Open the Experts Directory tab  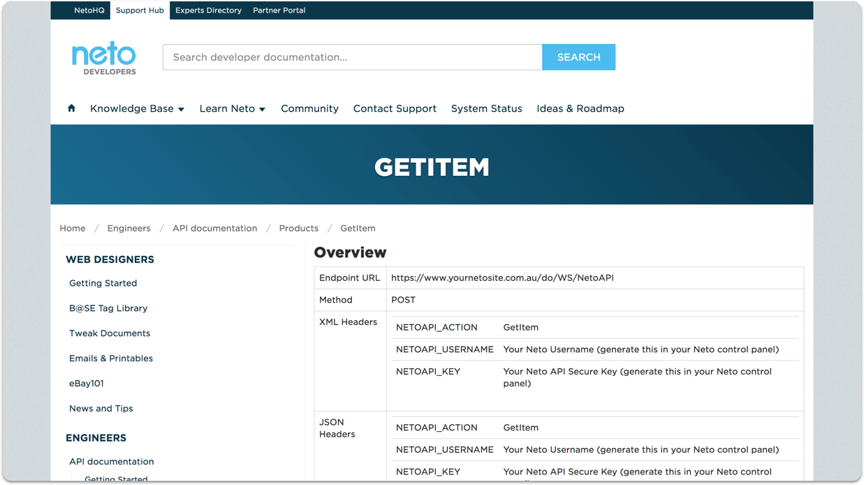(208, 10)
